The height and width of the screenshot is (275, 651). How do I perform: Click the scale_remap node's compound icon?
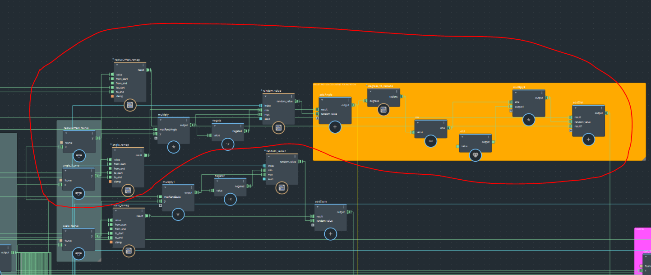click(129, 251)
